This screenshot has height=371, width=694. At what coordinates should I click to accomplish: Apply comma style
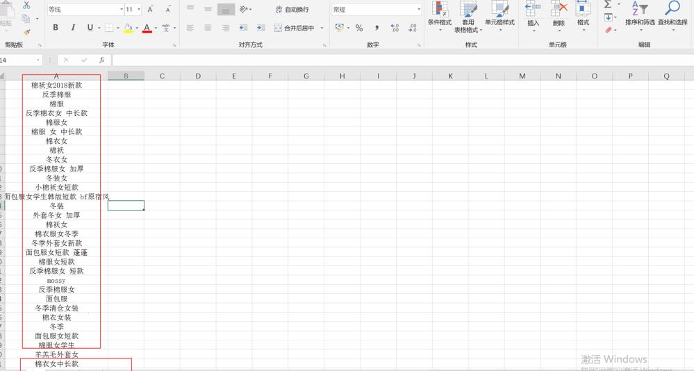(x=377, y=28)
